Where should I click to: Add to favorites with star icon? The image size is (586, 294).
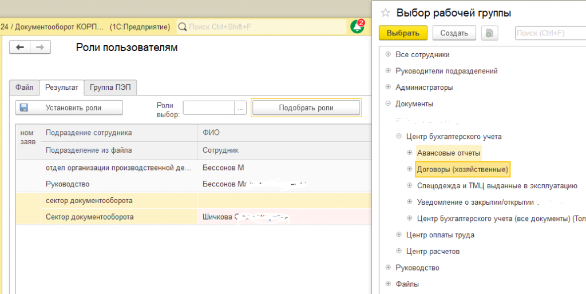click(x=385, y=13)
